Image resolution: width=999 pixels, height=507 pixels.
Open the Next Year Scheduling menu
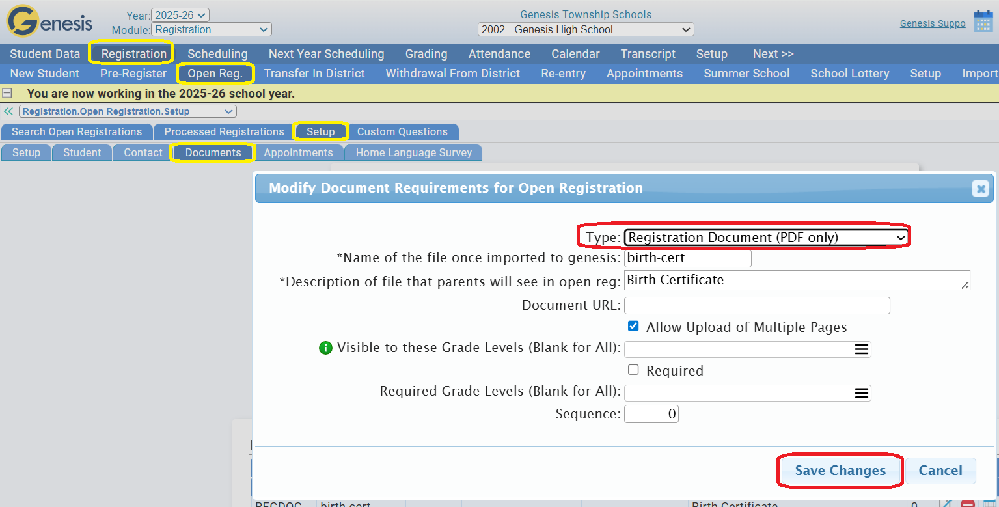326,54
